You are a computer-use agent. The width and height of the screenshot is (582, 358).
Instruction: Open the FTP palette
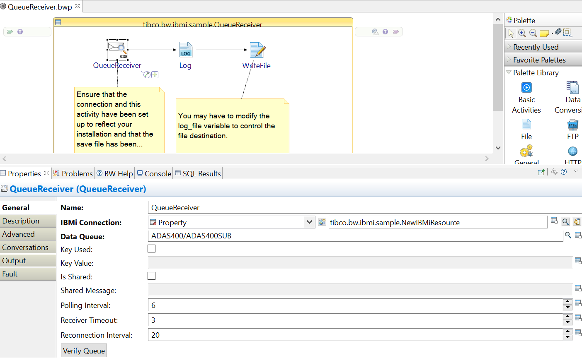pyautogui.click(x=572, y=125)
